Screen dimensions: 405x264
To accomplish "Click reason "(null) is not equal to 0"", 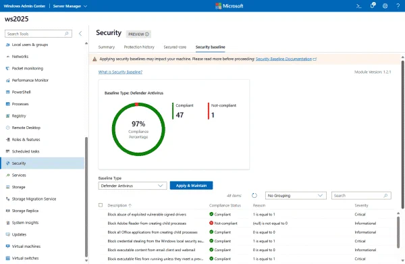I will click(x=270, y=223).
